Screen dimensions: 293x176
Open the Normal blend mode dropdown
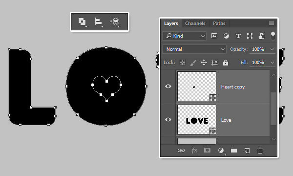point(194,49)
